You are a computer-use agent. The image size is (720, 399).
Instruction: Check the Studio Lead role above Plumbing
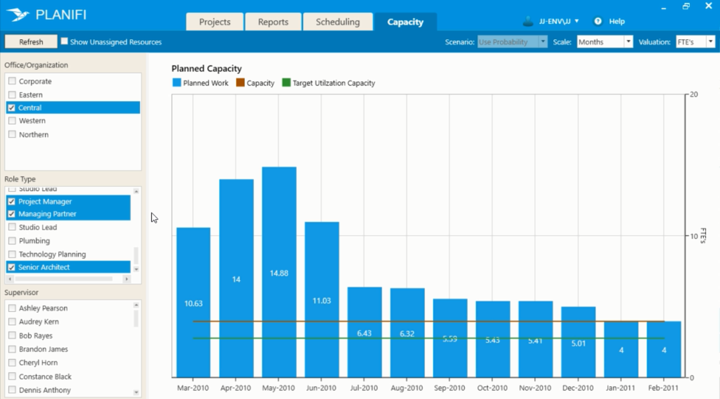(x=12, y=227)
